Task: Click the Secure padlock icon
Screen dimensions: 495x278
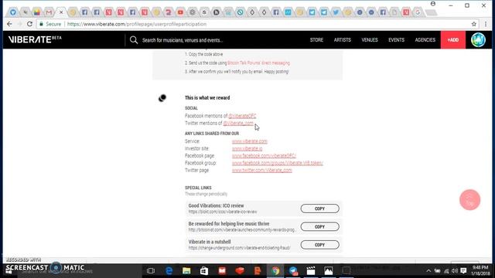Action: pyautogui.click(x=41, y=24)
